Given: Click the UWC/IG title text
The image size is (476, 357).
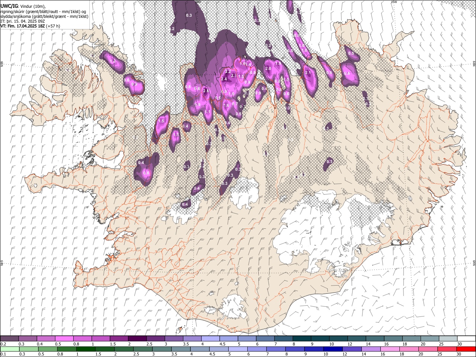Looking at the screenshot, I should click(9, 6).
